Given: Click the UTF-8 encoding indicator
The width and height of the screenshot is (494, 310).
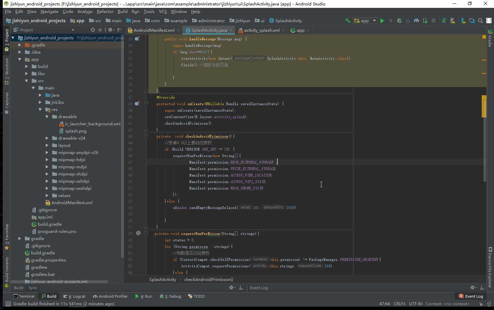Looking at the screenshot, I should (x=416, y=304).
